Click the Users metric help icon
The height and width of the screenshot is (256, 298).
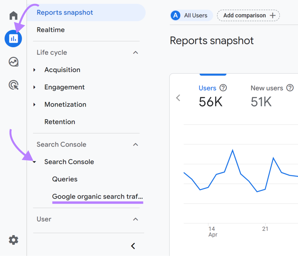[223, 88]
